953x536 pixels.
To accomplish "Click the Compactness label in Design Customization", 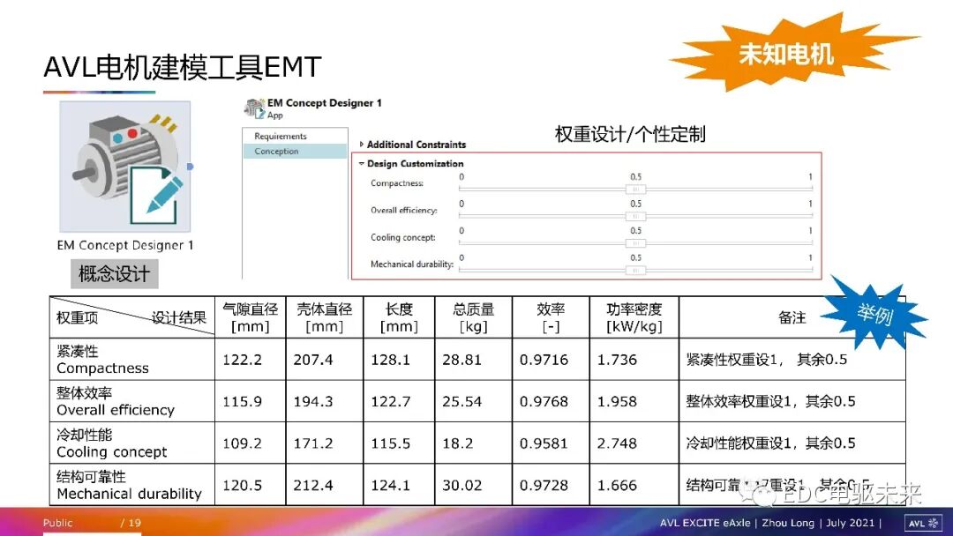I will click(x=397, y=183).
